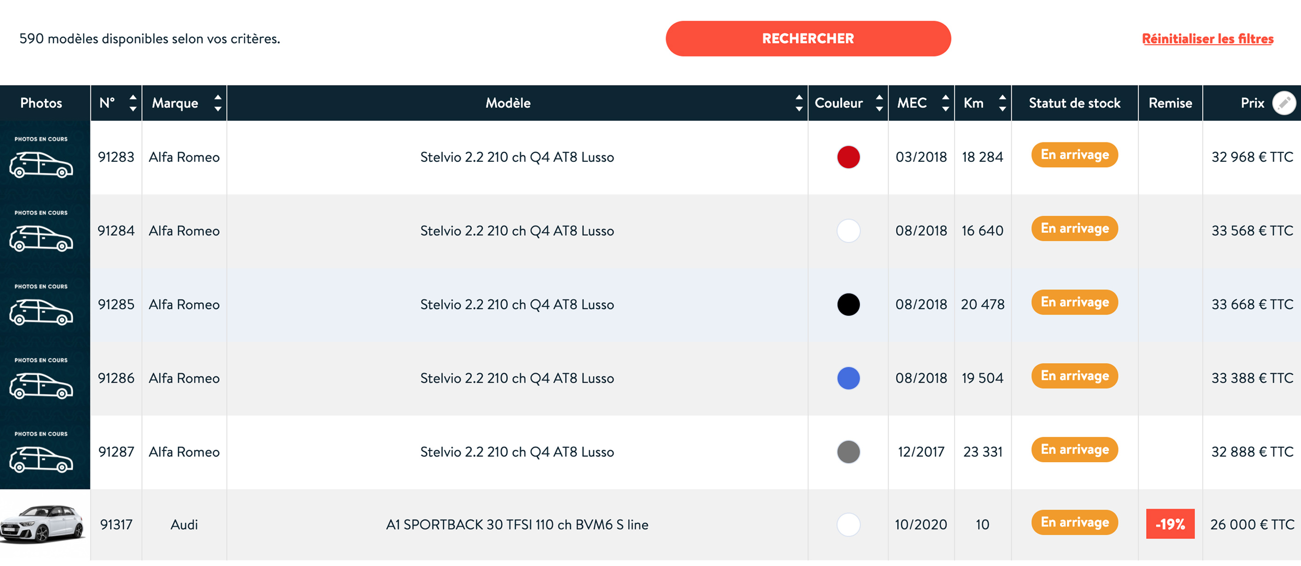This screenshot has width=1301, height=566.
Task: Open model A1 SPORTBACK 30 TFSI S line
Action: coord(517,525)
